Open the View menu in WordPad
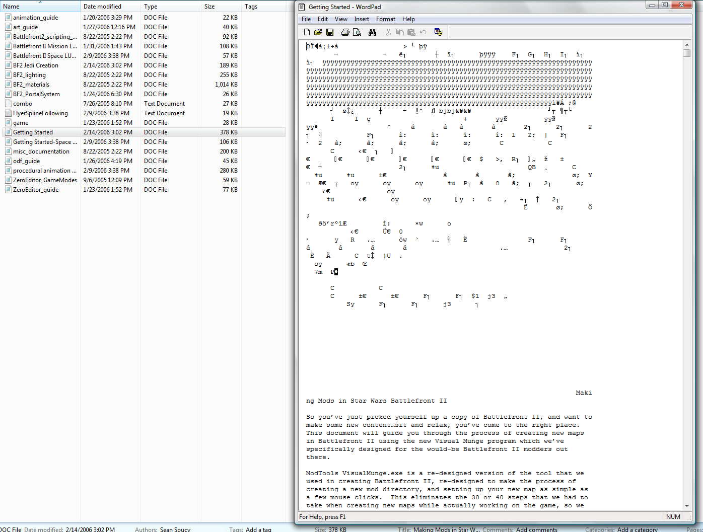This screenshot has width=703, height=532. coord(341,19)
